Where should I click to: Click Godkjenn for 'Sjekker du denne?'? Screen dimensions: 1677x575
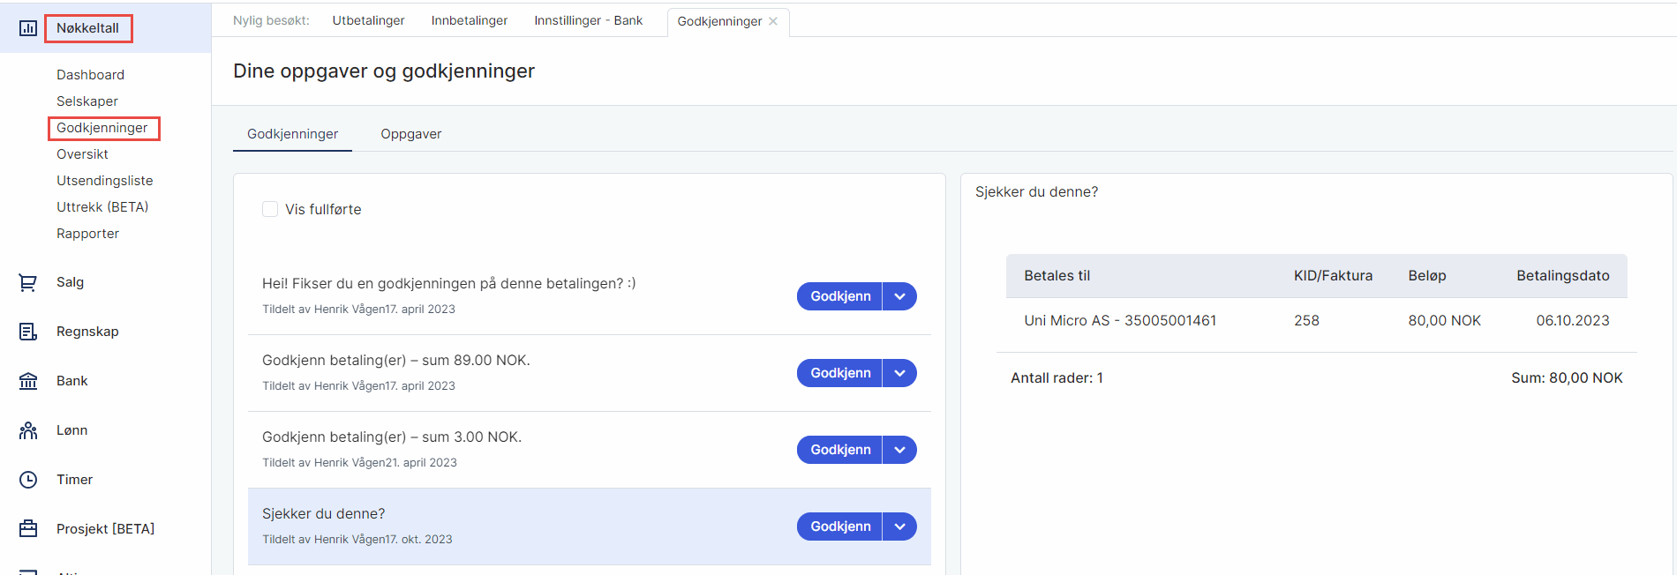point(839,526)
